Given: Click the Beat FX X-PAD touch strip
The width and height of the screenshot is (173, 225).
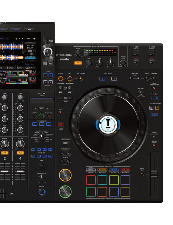Looking at the screenshot, I should tap(42, 100).
